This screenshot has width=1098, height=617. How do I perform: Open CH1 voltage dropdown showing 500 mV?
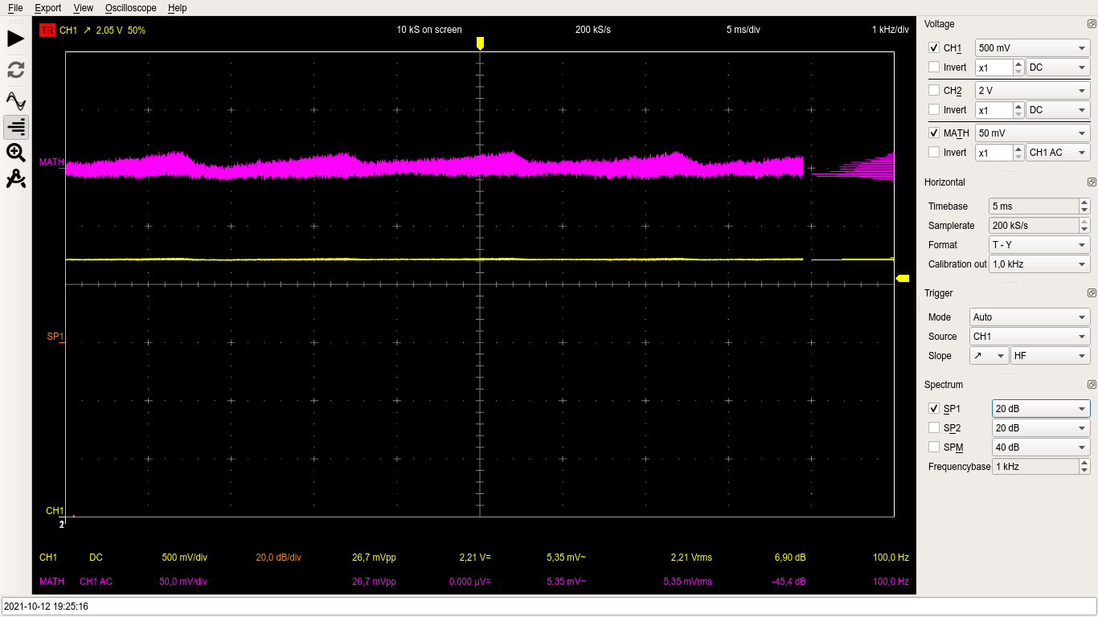point(1033,48)
